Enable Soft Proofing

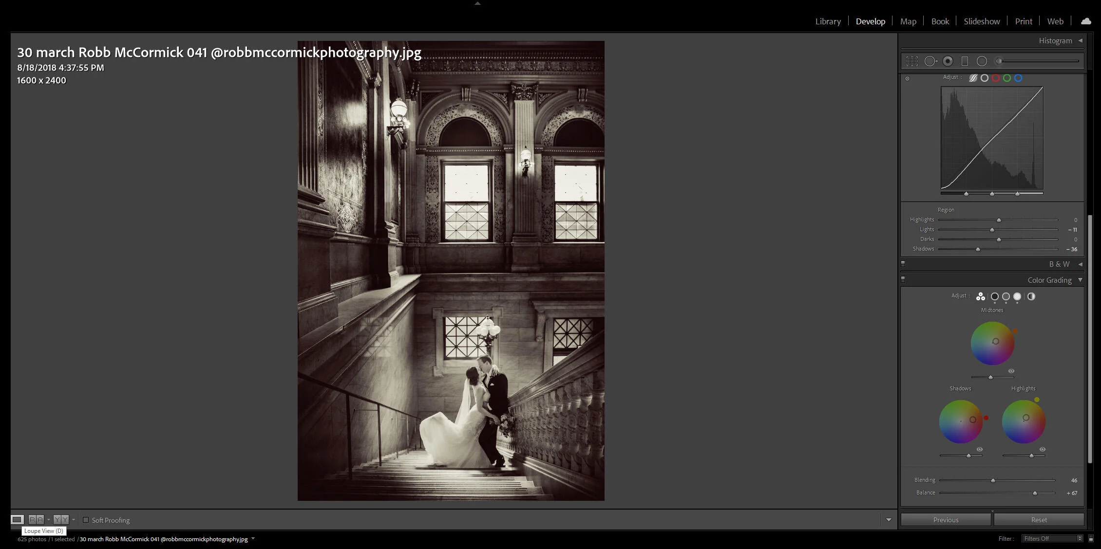click(x=86, y=520)
